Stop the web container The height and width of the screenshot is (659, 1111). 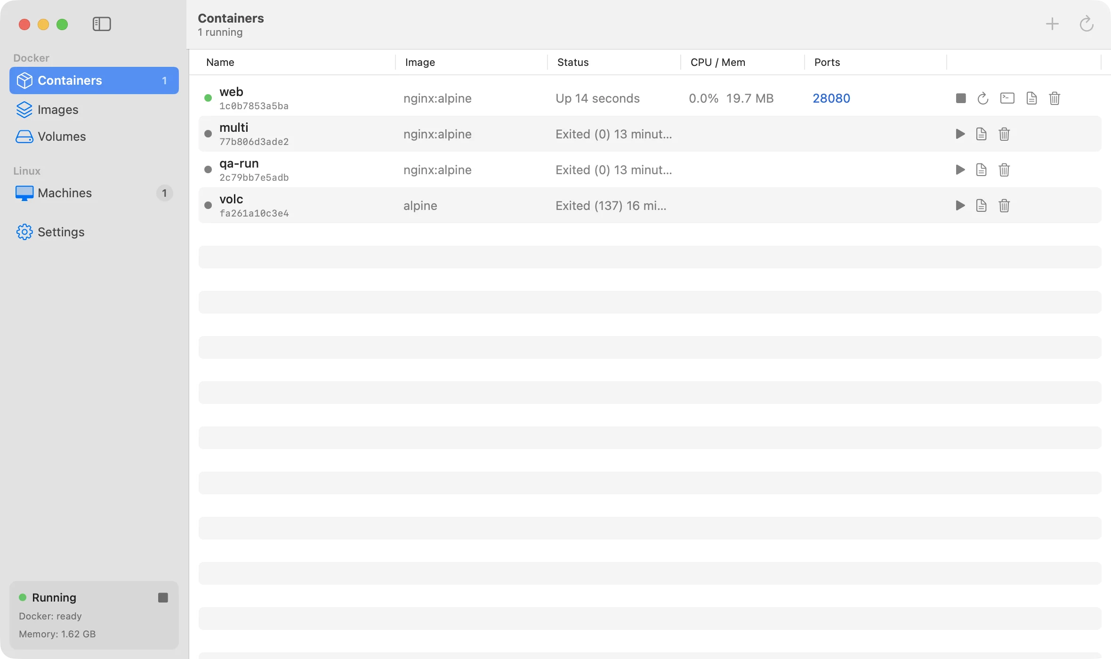(961, 98)
